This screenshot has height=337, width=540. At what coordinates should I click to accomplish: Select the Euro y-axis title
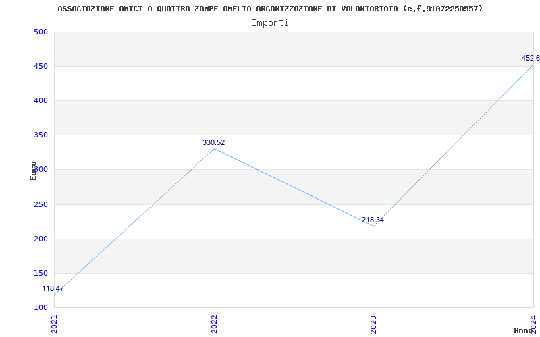click(33, 171)
